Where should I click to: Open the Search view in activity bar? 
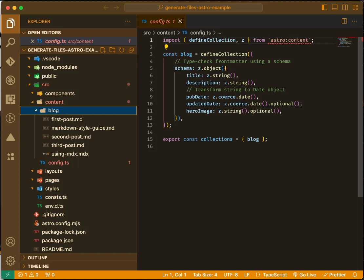[10, 43]
